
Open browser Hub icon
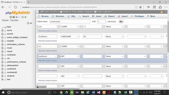coord(148,7)
